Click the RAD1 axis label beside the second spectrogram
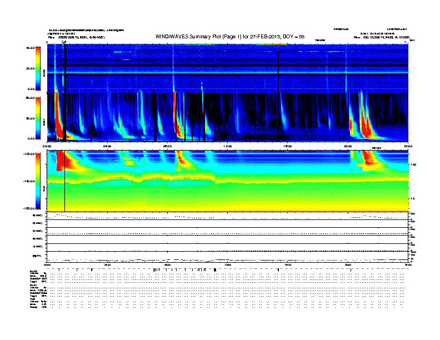This screenshot has width=440, height=340. [x=44, y=122]
